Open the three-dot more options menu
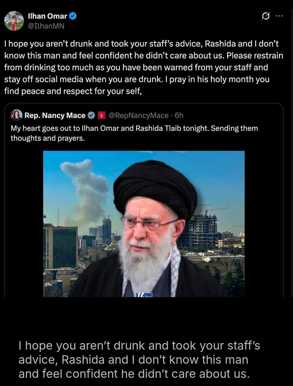This screenshot has width=293, height=386. (x=279, y=16)
